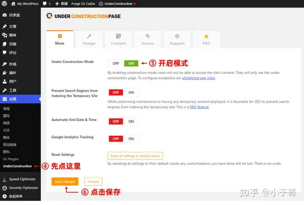The image size is (304, 205).
Task: Turn ON Automatic End Date & Time
Action: (x=131, y=121)
